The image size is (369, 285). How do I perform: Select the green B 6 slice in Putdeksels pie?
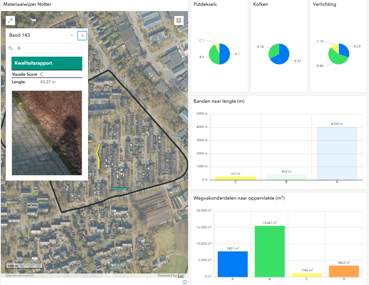[x=214, y=55]
